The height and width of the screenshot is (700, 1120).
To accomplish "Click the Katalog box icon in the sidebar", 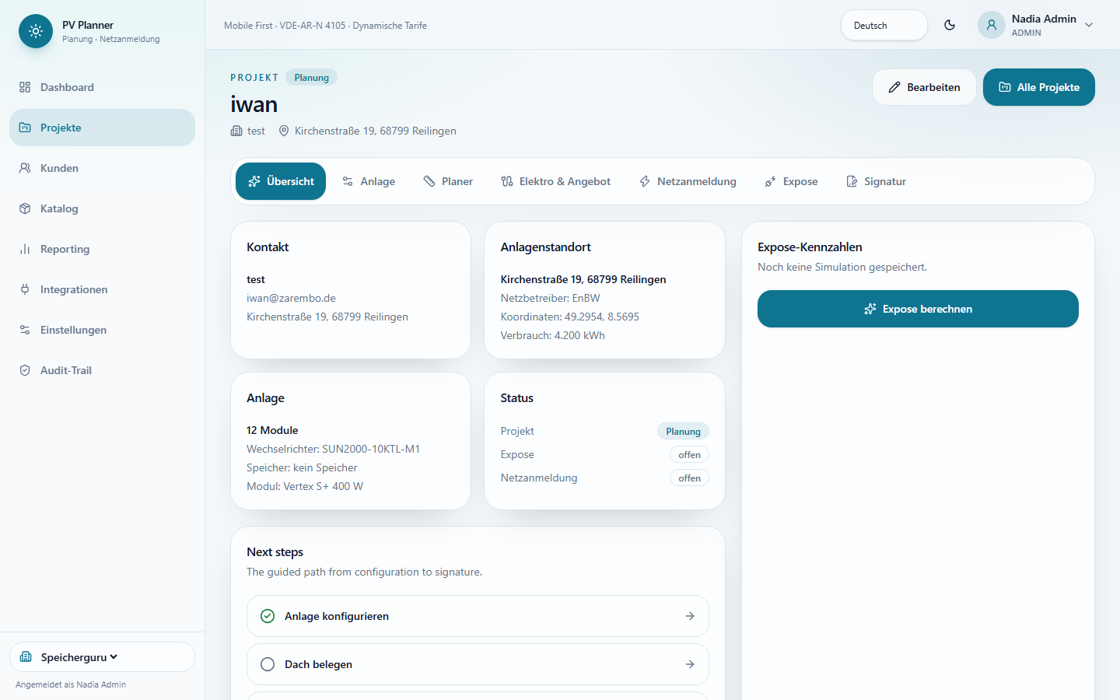I will 25,208.
